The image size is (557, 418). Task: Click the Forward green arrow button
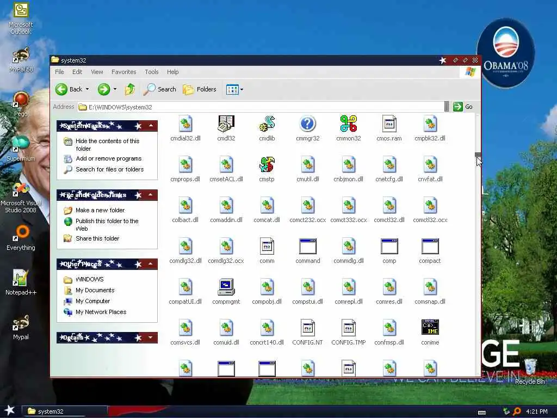coord(104,89)
